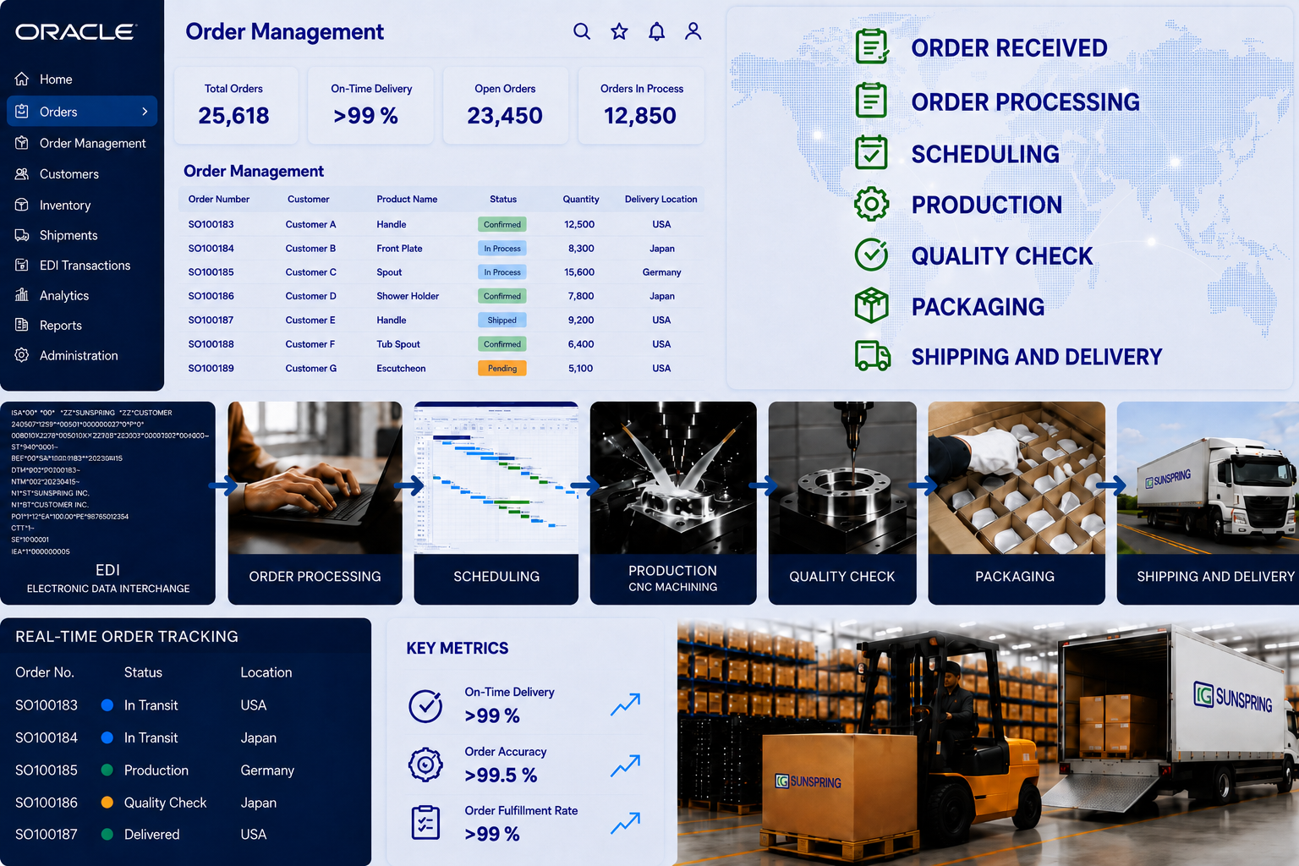The image size is (1299, 866).
Task: Click the Production gear icon
Action: point(871,204)
